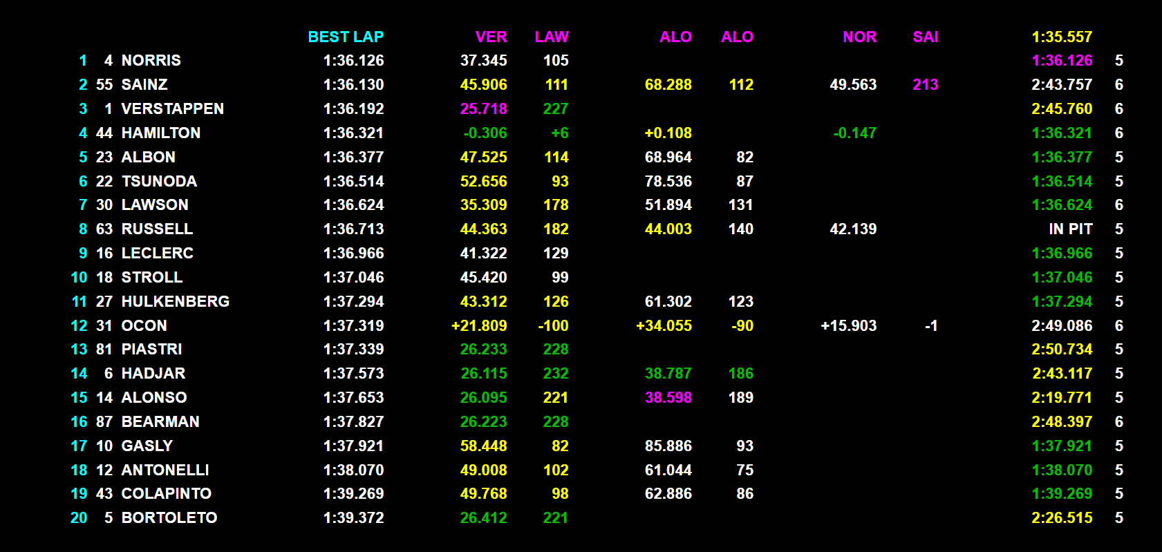1162x552 pixels.
Task: Click the LAW column header
Action: (552, 37)
